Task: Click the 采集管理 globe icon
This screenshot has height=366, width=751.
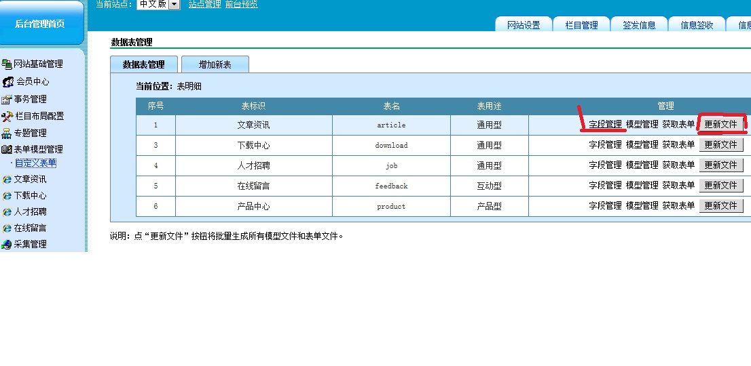Action: tap(7, 245)
